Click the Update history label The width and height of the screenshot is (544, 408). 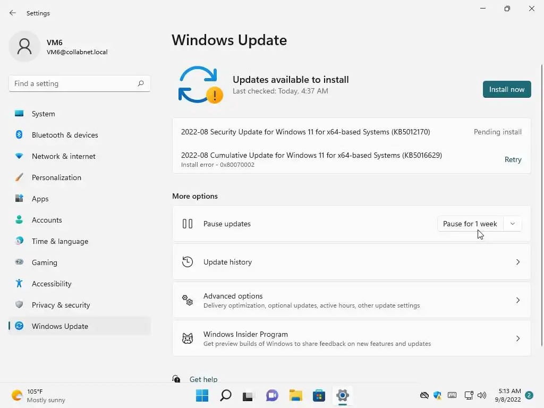click(x=227, y=261)
